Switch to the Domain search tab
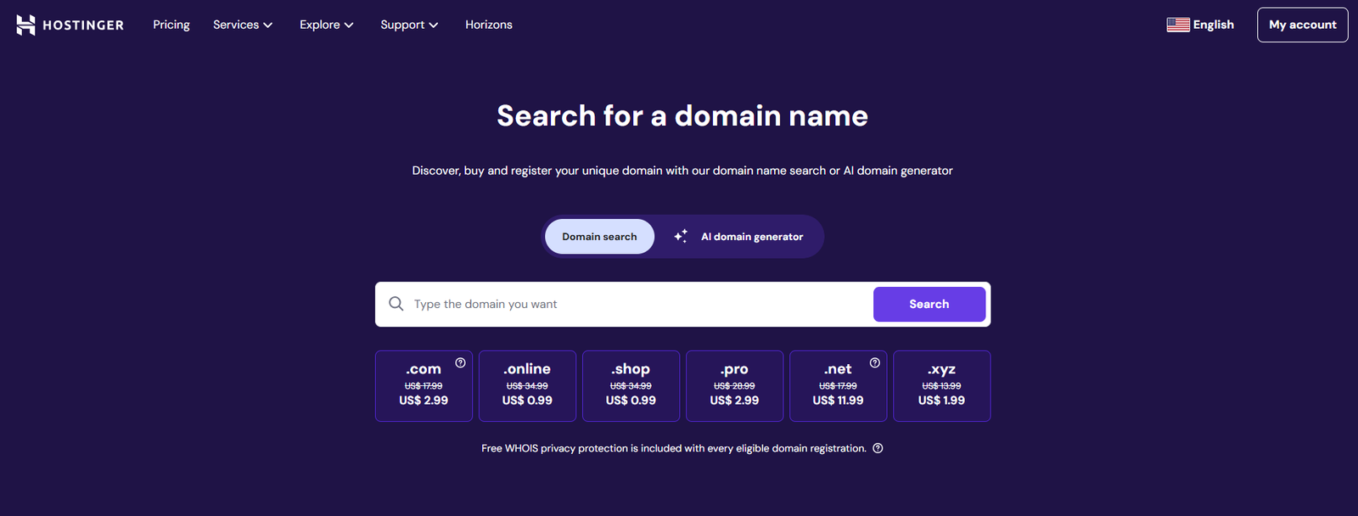The image size is (1358, 516). pos(599,237)
